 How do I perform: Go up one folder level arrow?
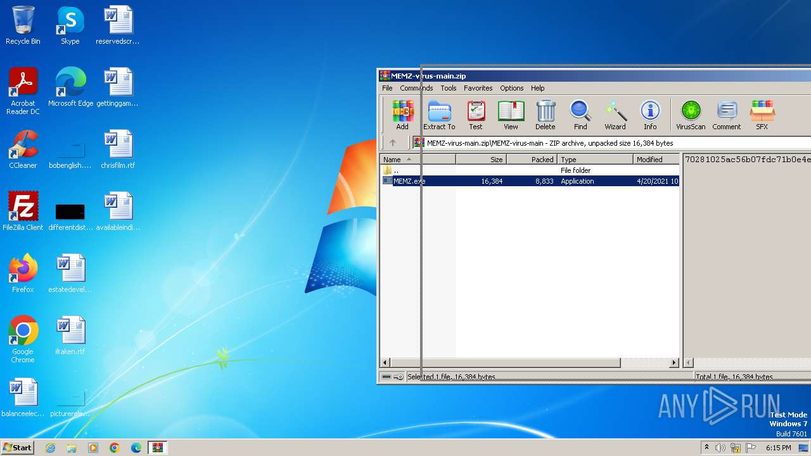click(393, 143)
